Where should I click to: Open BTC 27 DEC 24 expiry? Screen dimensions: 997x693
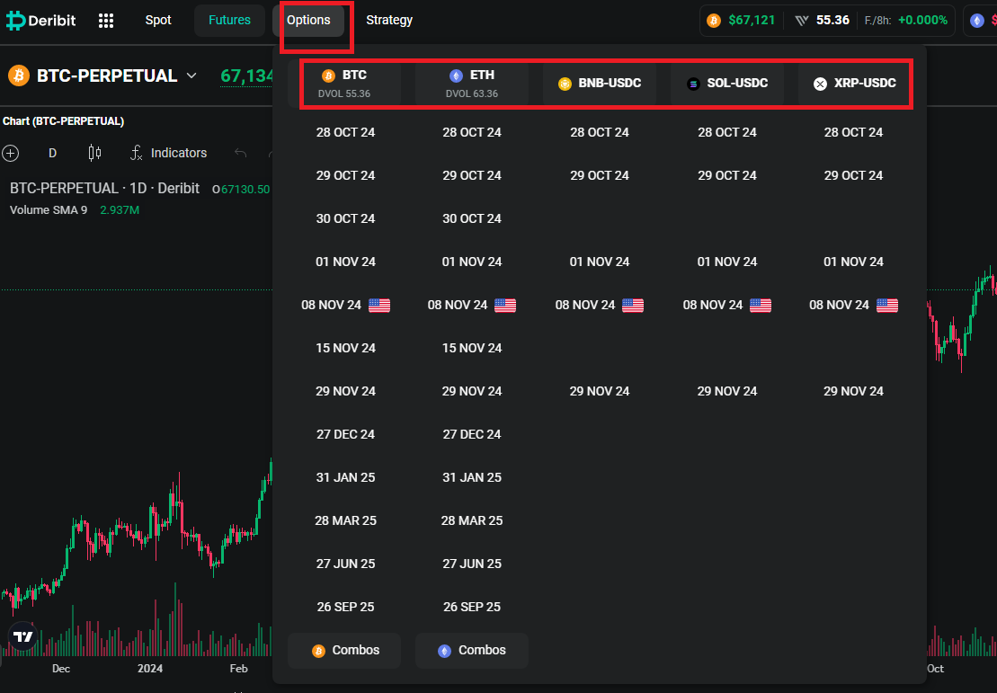pyautogui.click(x=345, y=434)
